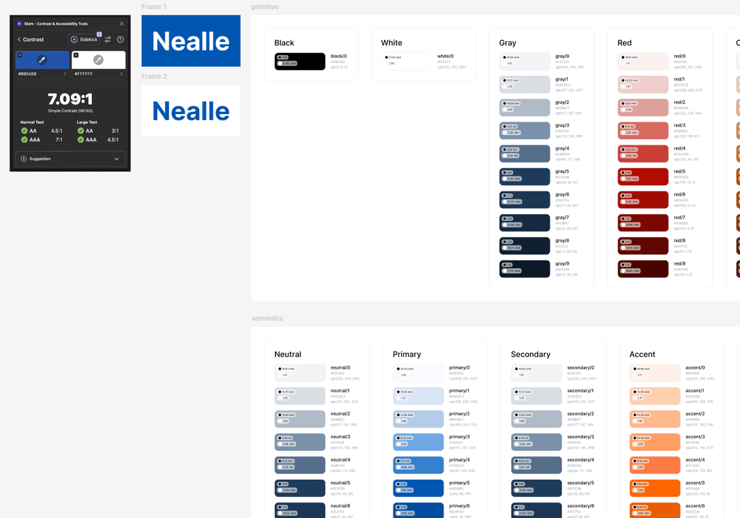Click the gray/4 color swatch
This screenshot has width=740, height=518.
(x=524, y=154)
